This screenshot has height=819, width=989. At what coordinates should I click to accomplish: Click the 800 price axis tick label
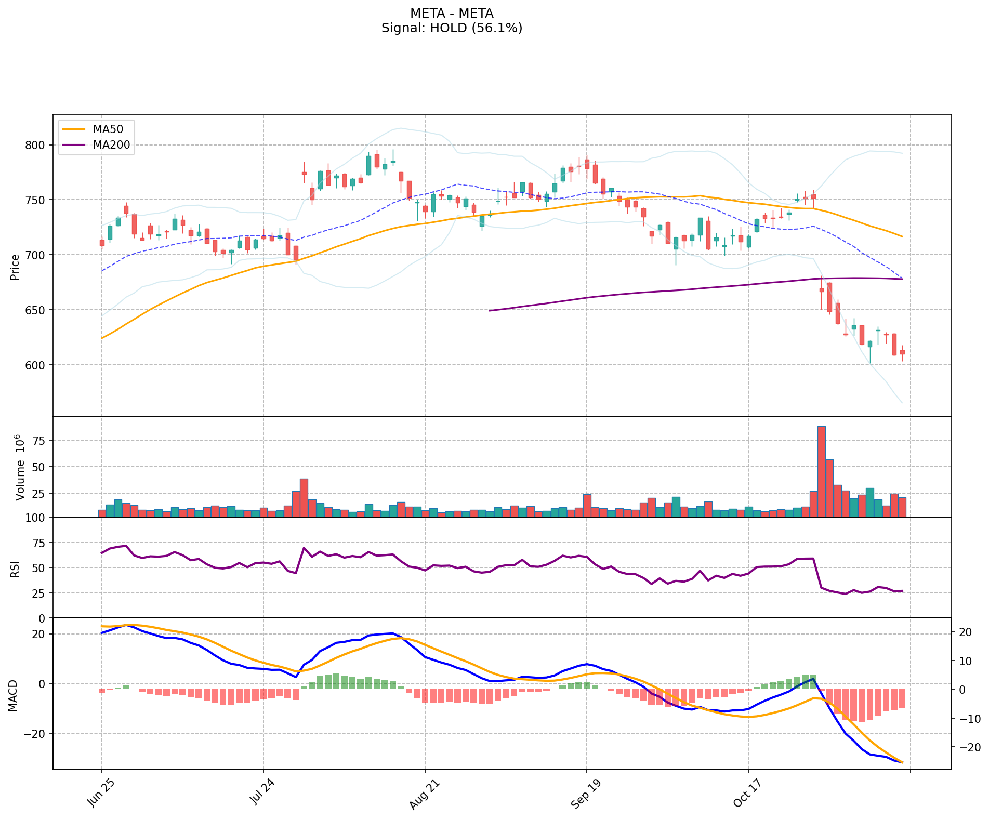pyautogui.click(x=35, y=145)
